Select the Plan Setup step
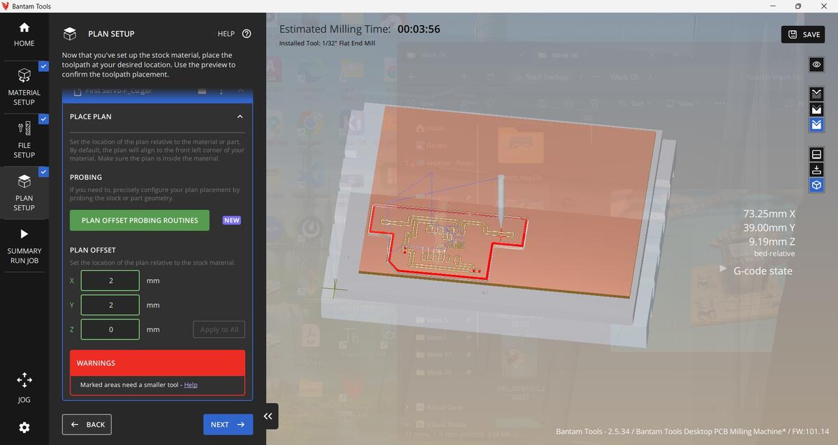The image size is (838, 445). click(x=24, y=193)
